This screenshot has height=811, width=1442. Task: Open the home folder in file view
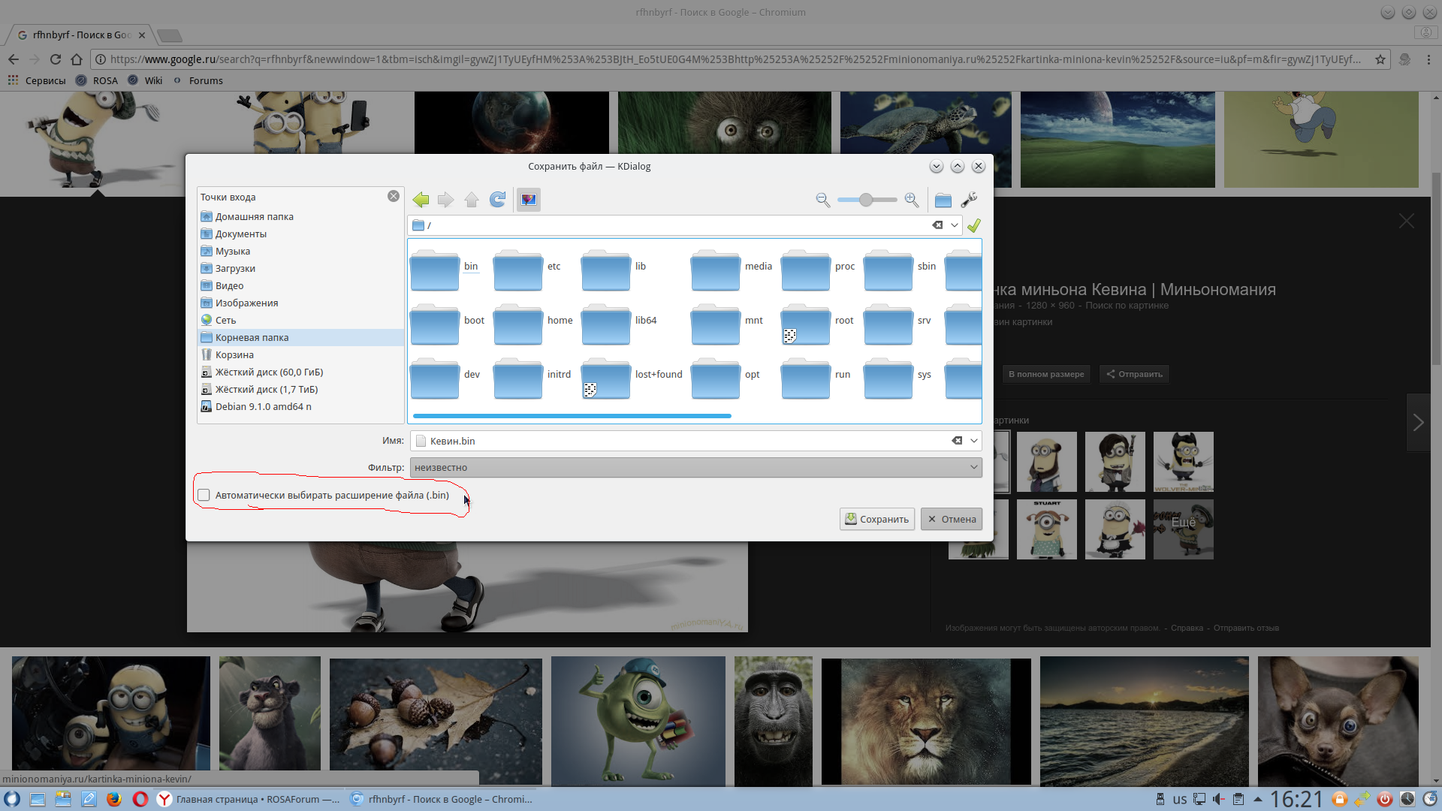(518, 324)
